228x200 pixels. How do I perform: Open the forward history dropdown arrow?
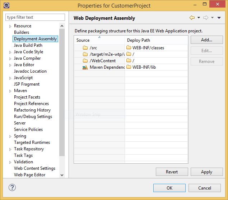[x=212, y=18]
